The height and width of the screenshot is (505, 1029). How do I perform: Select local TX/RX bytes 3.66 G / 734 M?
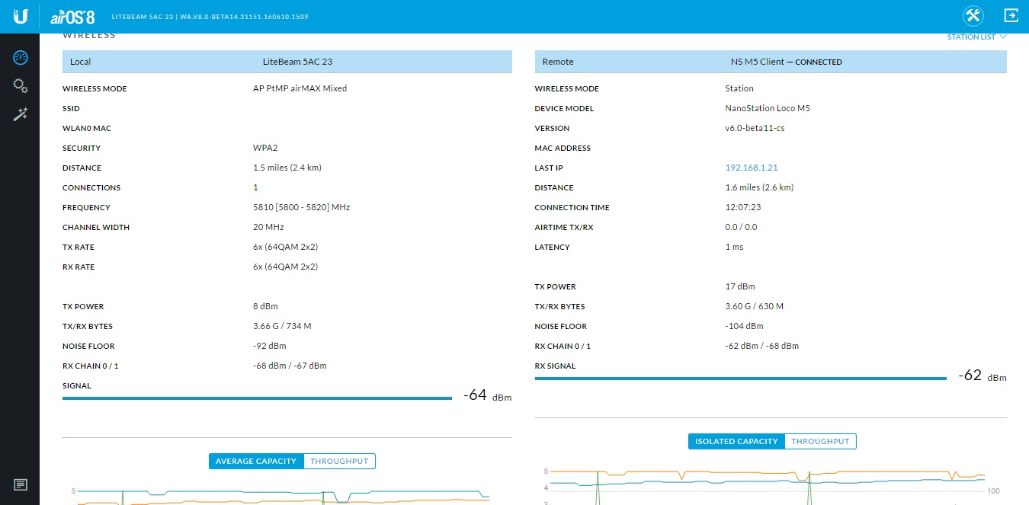(x=282, y=326)
